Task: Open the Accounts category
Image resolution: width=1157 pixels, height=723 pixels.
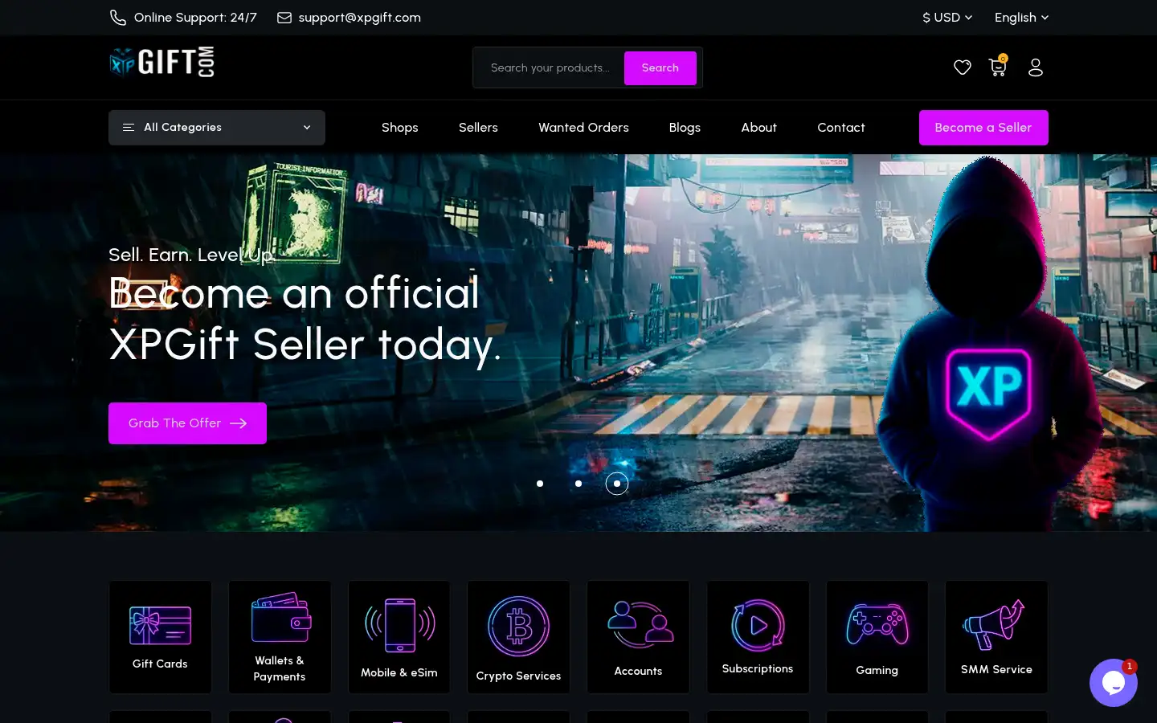Action: tap(638, 637)
